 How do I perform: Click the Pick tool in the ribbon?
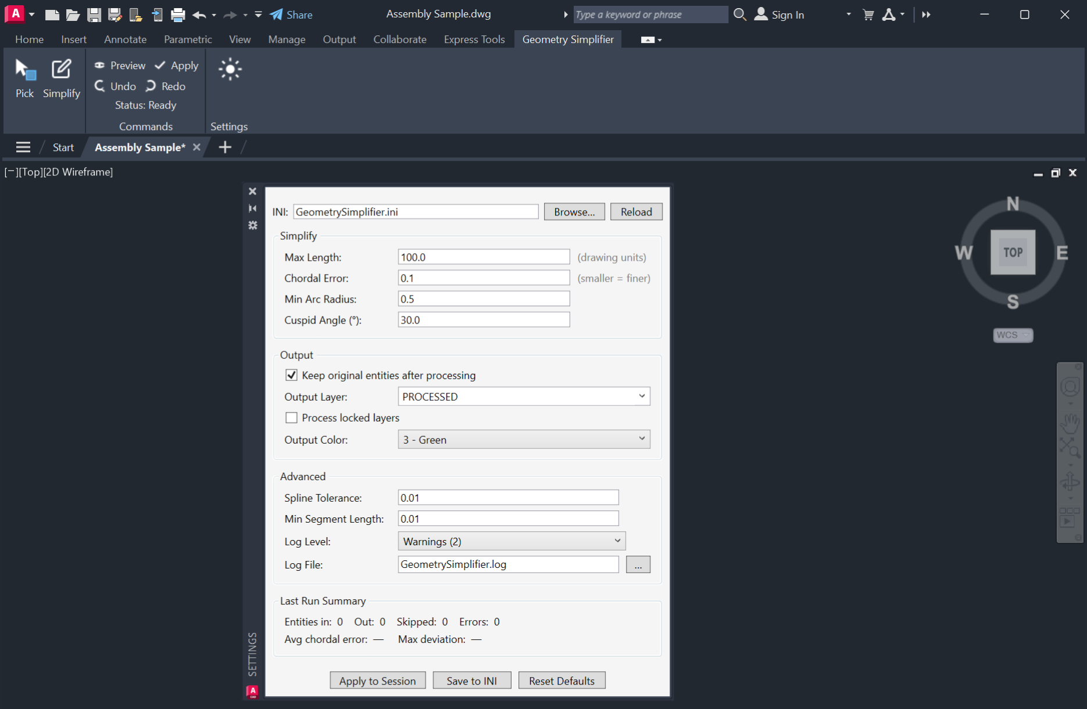pos(25,78)
